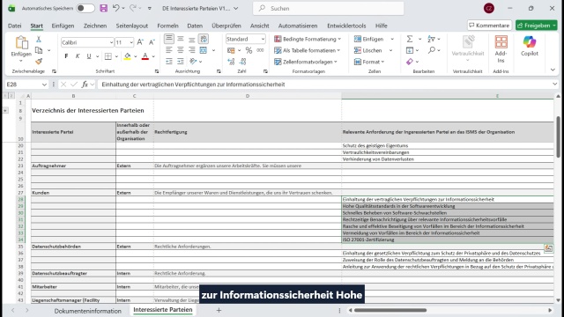Expand the formula bar chevron
Screen dimensions: 564x317
(554, 85)
